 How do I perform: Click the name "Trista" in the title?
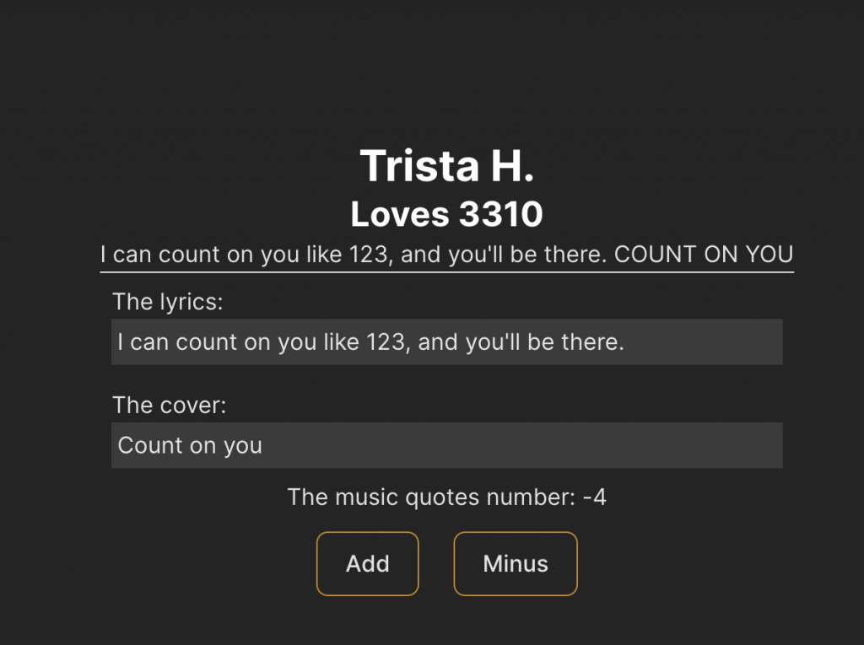(x=408, y=165)
